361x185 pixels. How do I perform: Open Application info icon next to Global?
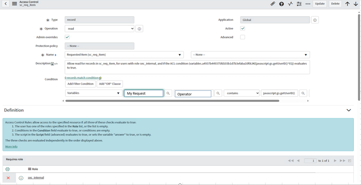315,20
